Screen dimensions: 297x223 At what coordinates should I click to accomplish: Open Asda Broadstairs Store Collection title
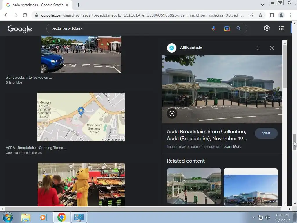pyautogui.click(x=207, y=135)
